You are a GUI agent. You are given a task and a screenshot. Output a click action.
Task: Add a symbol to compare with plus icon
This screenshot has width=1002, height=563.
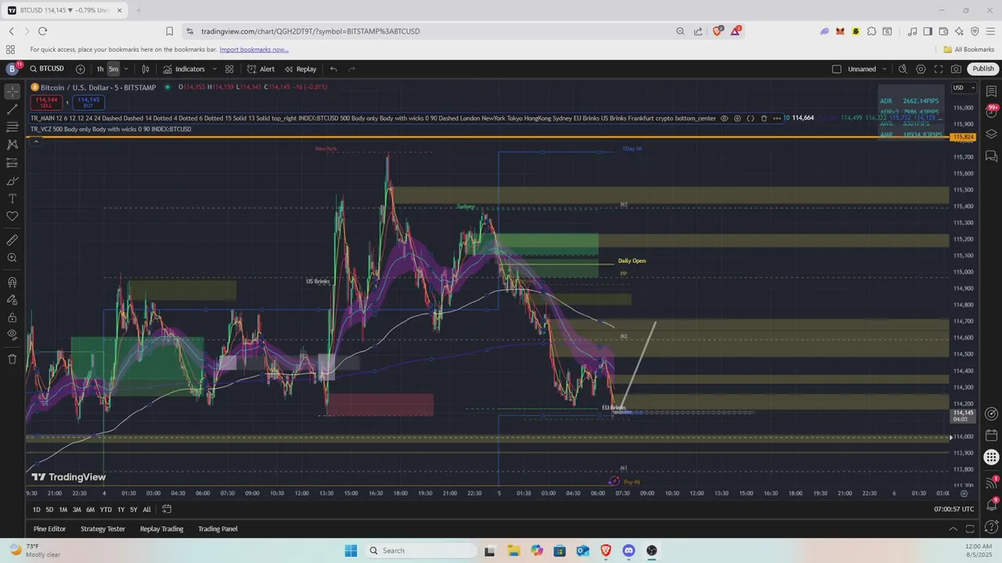click(79, 69)
